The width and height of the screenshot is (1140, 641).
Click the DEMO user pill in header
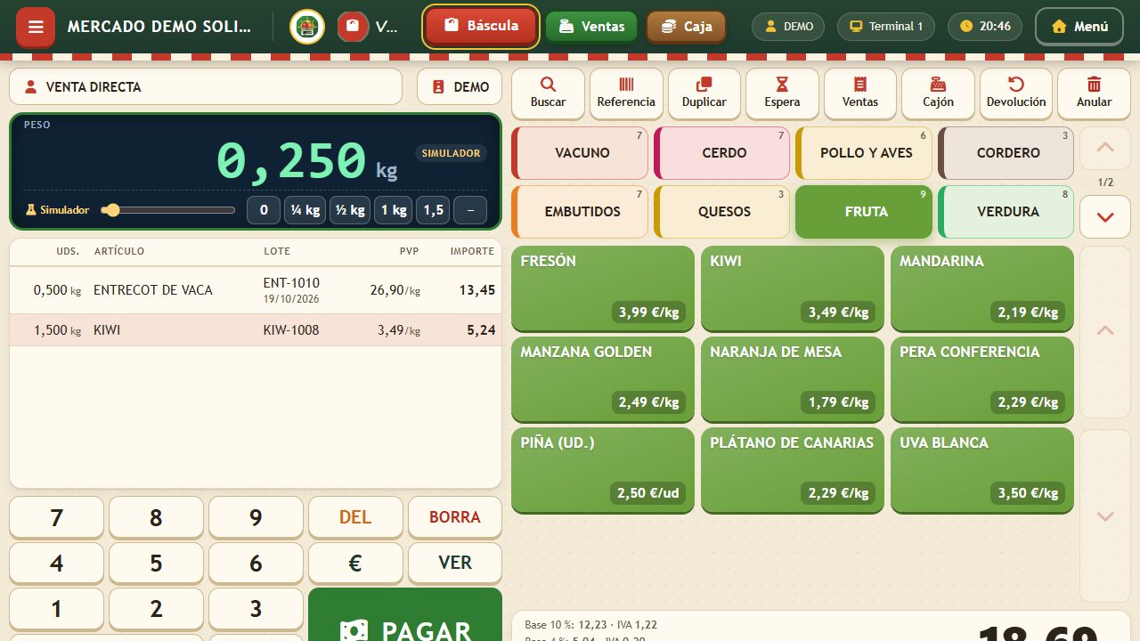click(789, 27)
